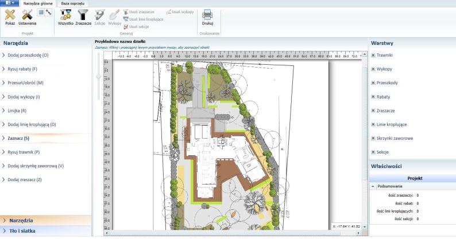This screenshot has height=239, width=456.
Task: Click the Właściwości panel heading
Action: [x=386, y=166]
